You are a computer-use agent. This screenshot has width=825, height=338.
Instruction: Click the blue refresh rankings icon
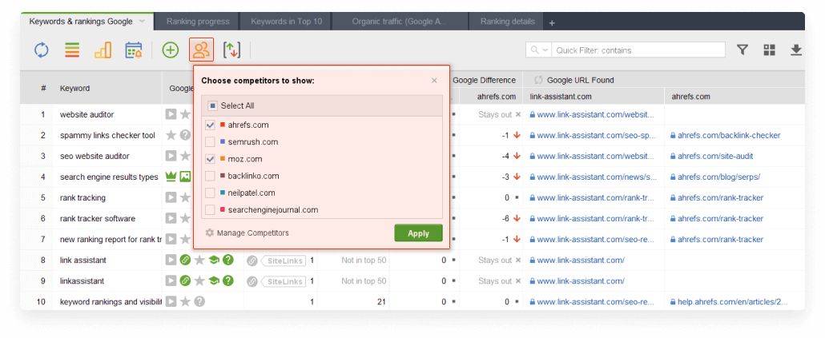(41, 50)
